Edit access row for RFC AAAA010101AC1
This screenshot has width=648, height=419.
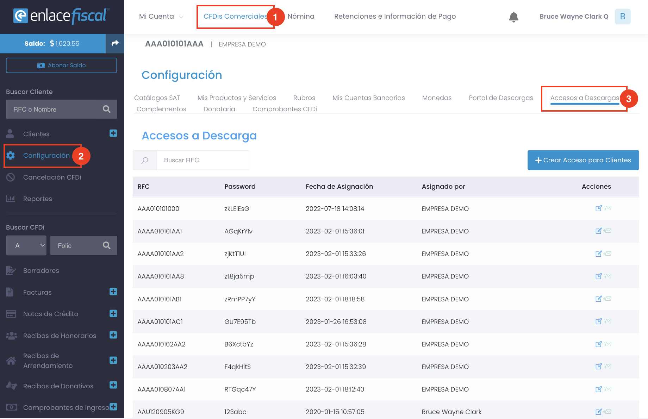coord(598,321)
